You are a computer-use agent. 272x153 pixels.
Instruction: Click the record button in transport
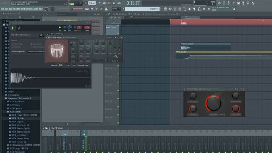point(86,3)
